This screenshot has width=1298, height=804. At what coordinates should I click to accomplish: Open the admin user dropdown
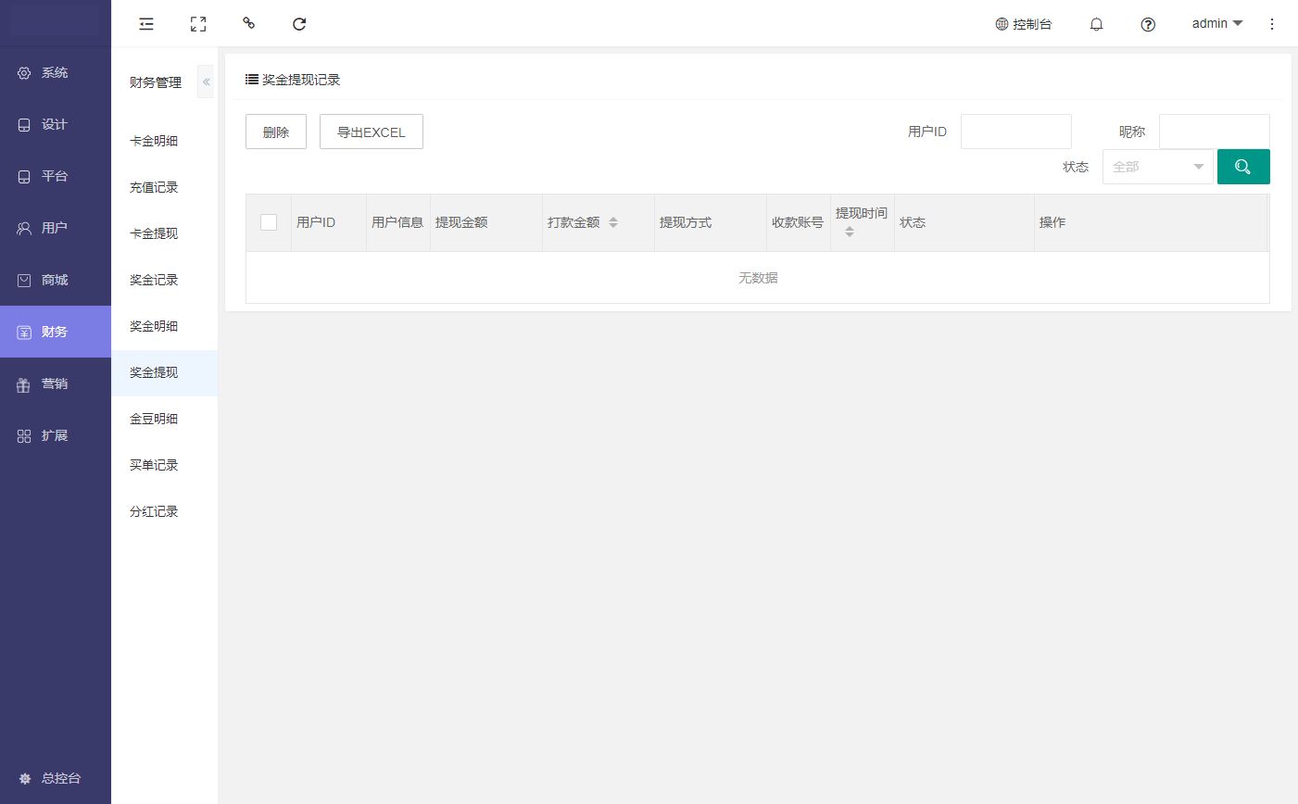click(1216, 24)
